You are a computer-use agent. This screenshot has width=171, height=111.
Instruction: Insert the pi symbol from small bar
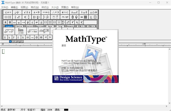(x=5, y=22)
